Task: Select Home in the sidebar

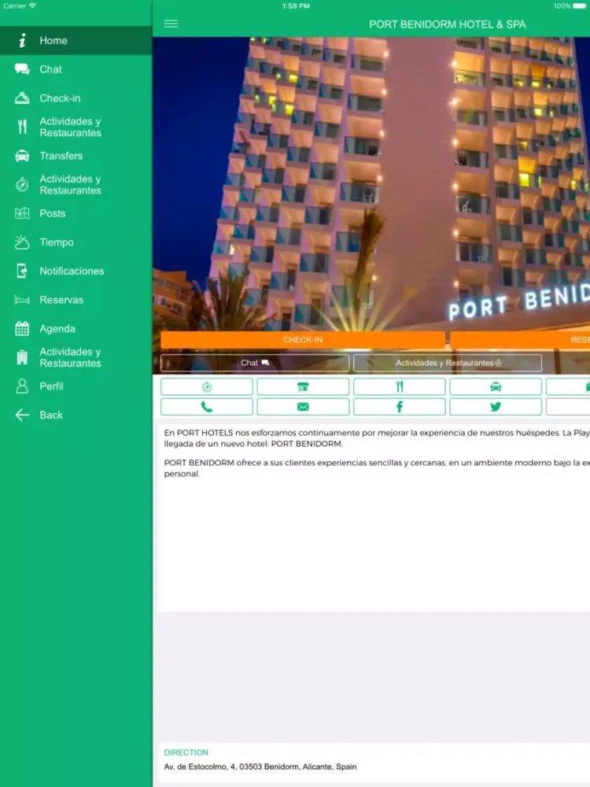Action: pos(76,41)
